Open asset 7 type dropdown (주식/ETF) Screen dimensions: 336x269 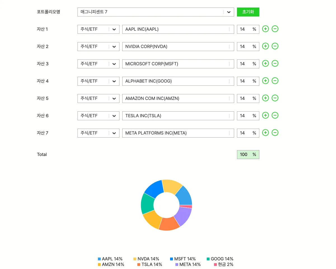coord(98,133)
